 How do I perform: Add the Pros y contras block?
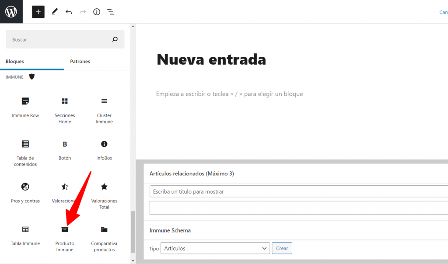pos(25,192)
